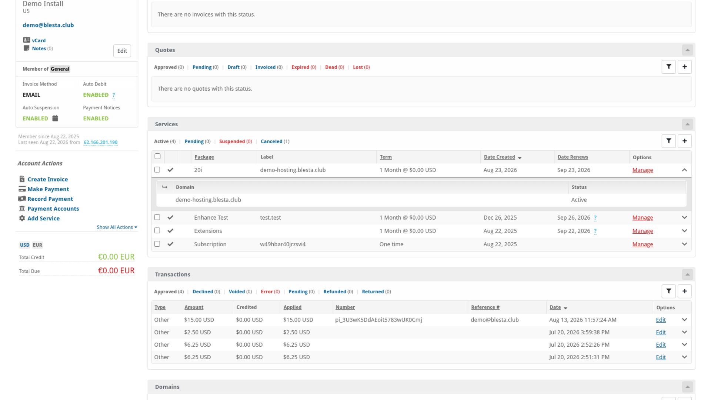Click the pi_3U3wK5DdAEoit5783wUK0Cmj transaction number

tap(378, 320)
